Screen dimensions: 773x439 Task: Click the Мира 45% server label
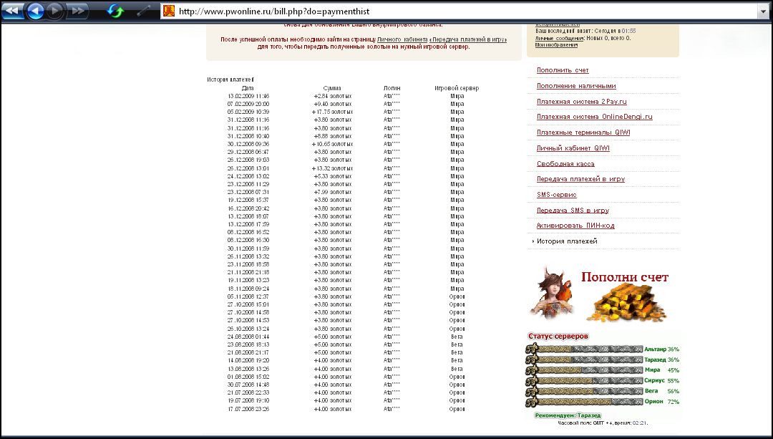click(662, 370)
